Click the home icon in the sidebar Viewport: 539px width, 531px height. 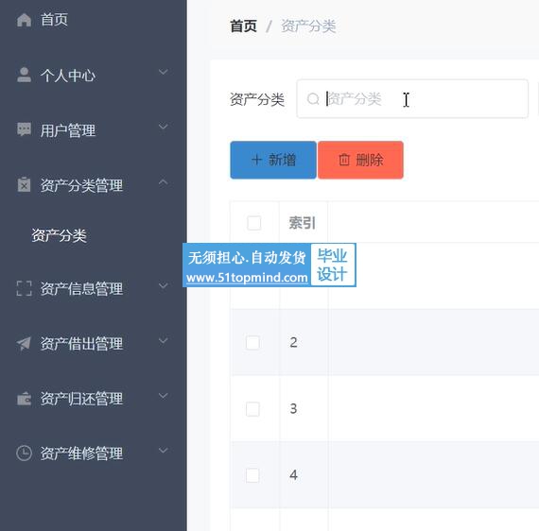pos(24,20)
